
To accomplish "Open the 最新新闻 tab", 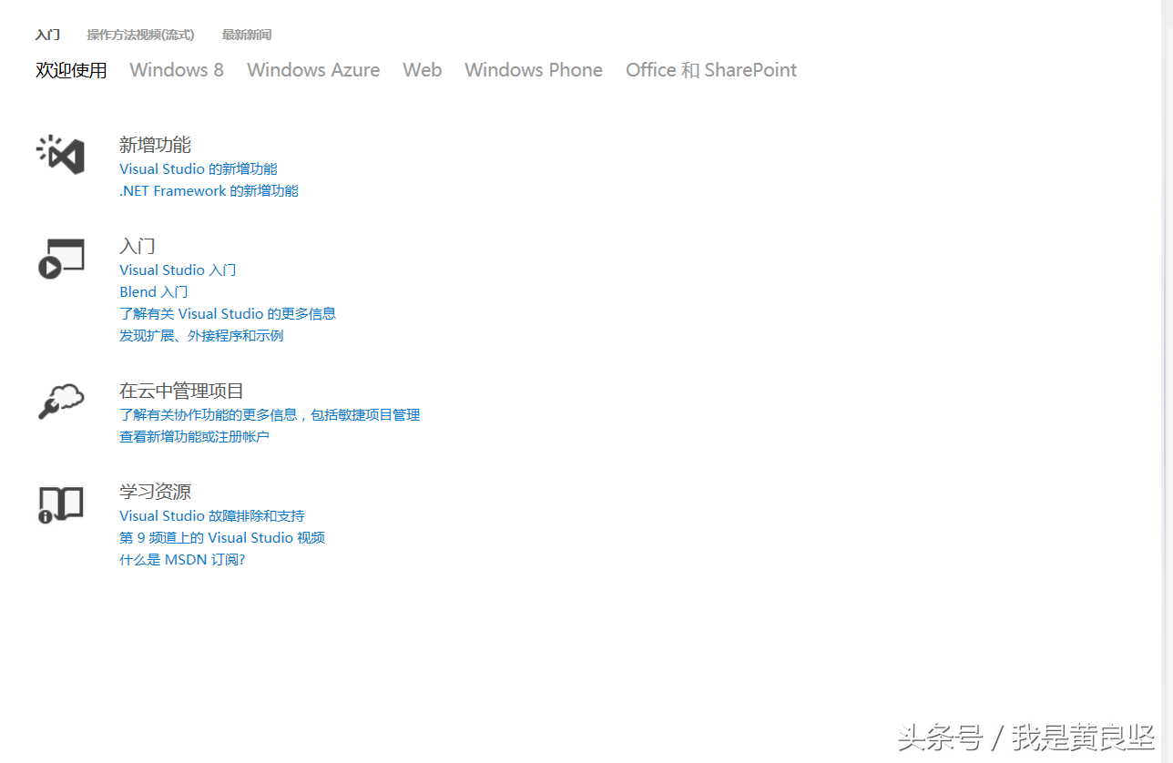I will (247, 35).
